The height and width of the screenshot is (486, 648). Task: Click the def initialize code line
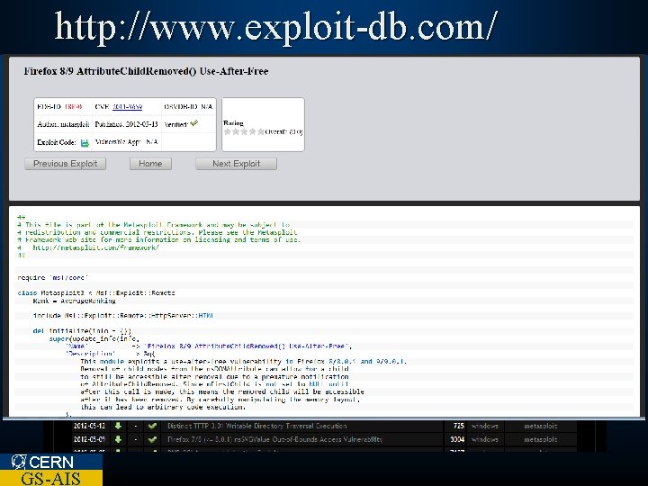(82, 331)
